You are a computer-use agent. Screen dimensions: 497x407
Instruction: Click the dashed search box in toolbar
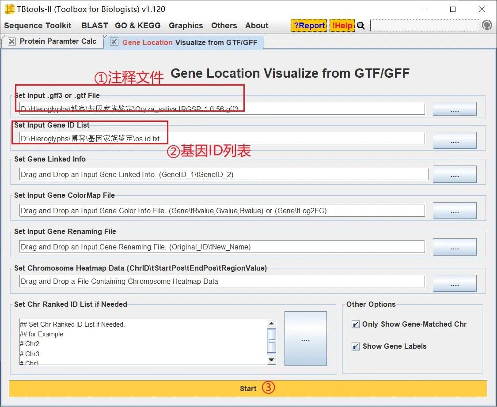[425, 25]
